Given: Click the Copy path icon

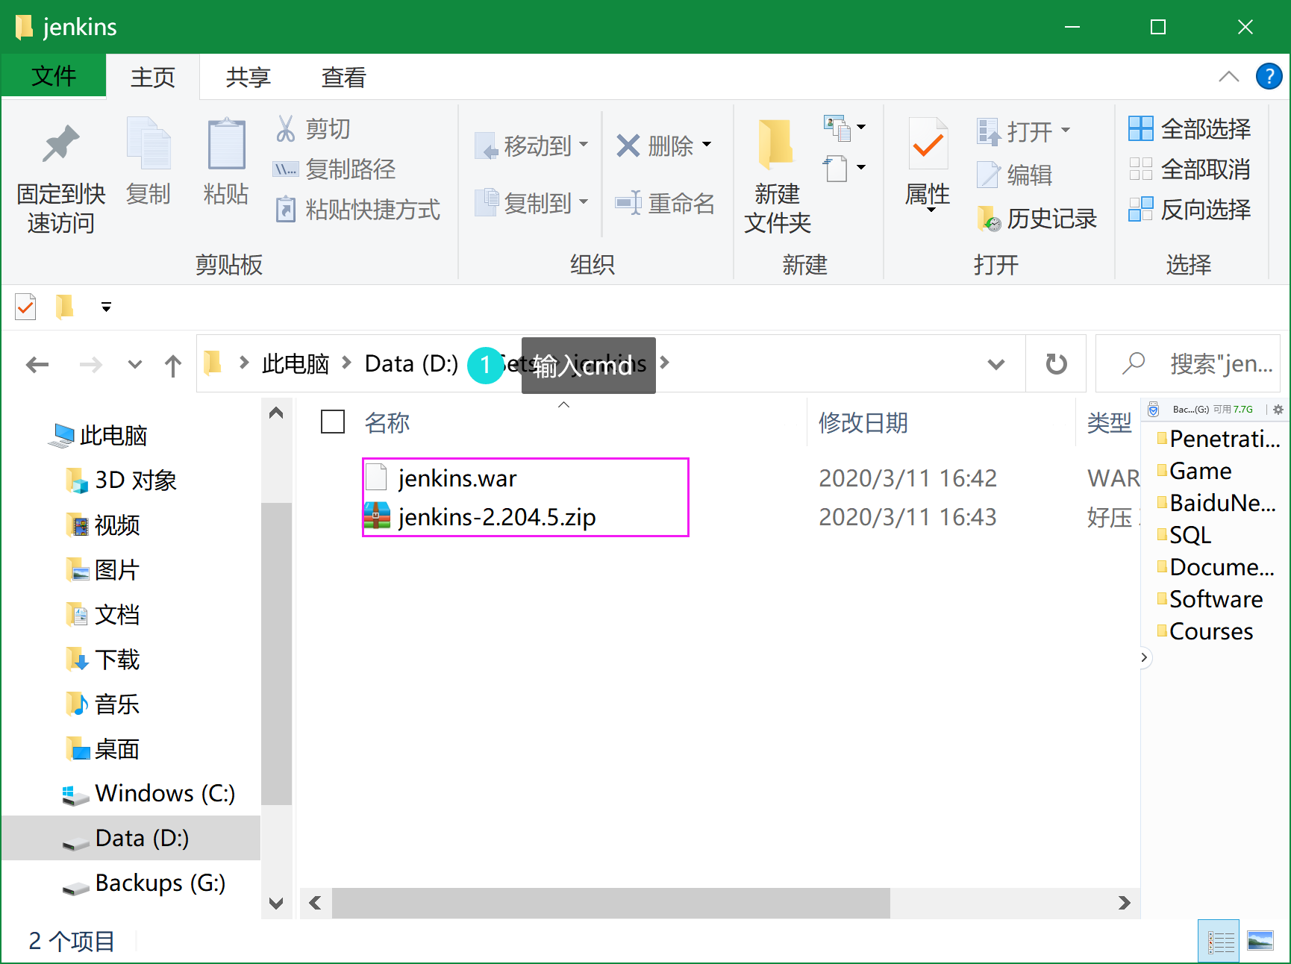Looking at the screenshot, I should click(285, 169).
